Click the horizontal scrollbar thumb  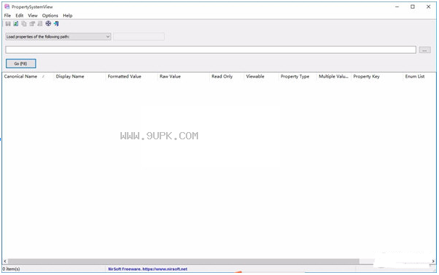(x=184, y=261)
